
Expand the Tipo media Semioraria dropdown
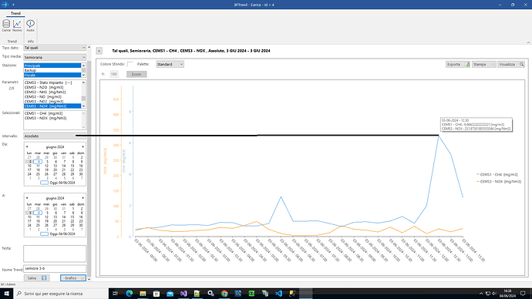click(55, 57)
